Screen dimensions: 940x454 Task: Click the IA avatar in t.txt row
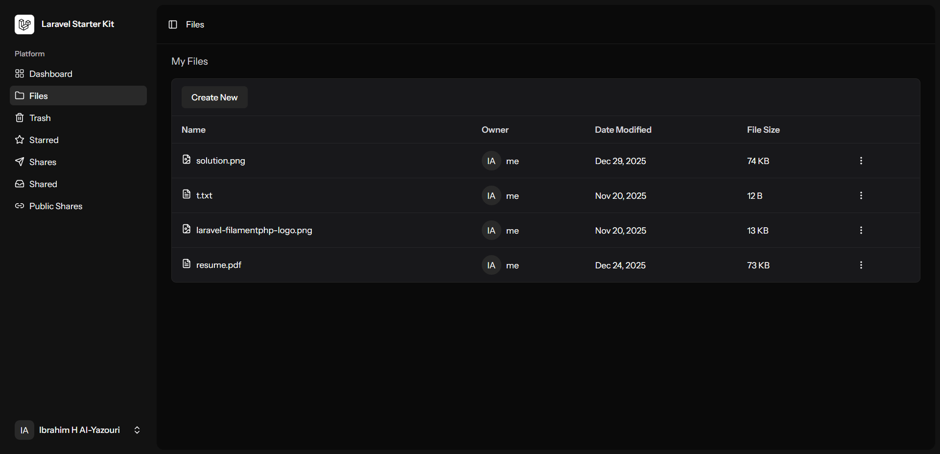pyautogui.click(x=492, y=195)
